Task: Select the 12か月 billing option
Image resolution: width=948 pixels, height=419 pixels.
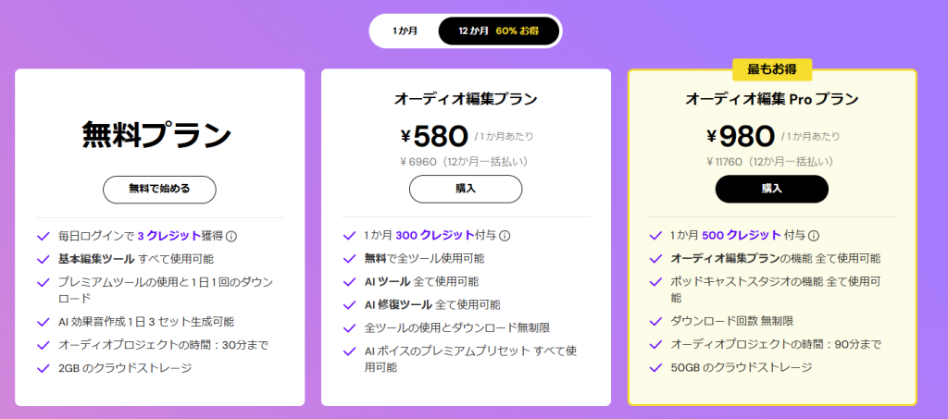Action: click(x=473, y=31)
